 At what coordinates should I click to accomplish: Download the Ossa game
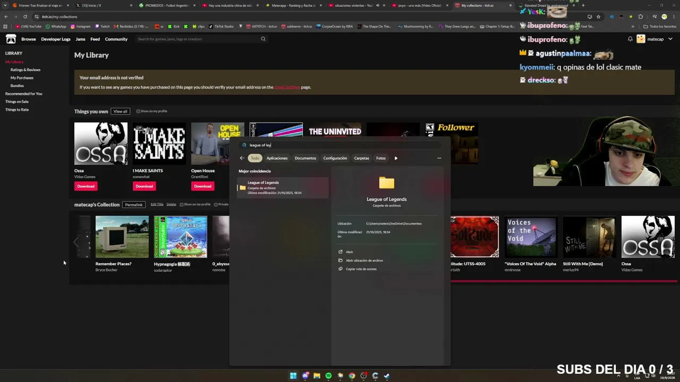tap(86, 186)
